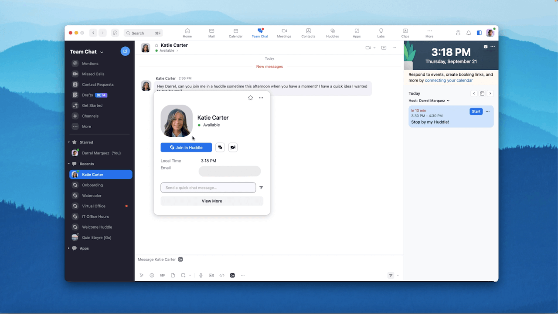The width and height of the screenshot is (558, 314).
Task: Star the chat beside header name Katie Carter
Action: click(157, 45)
